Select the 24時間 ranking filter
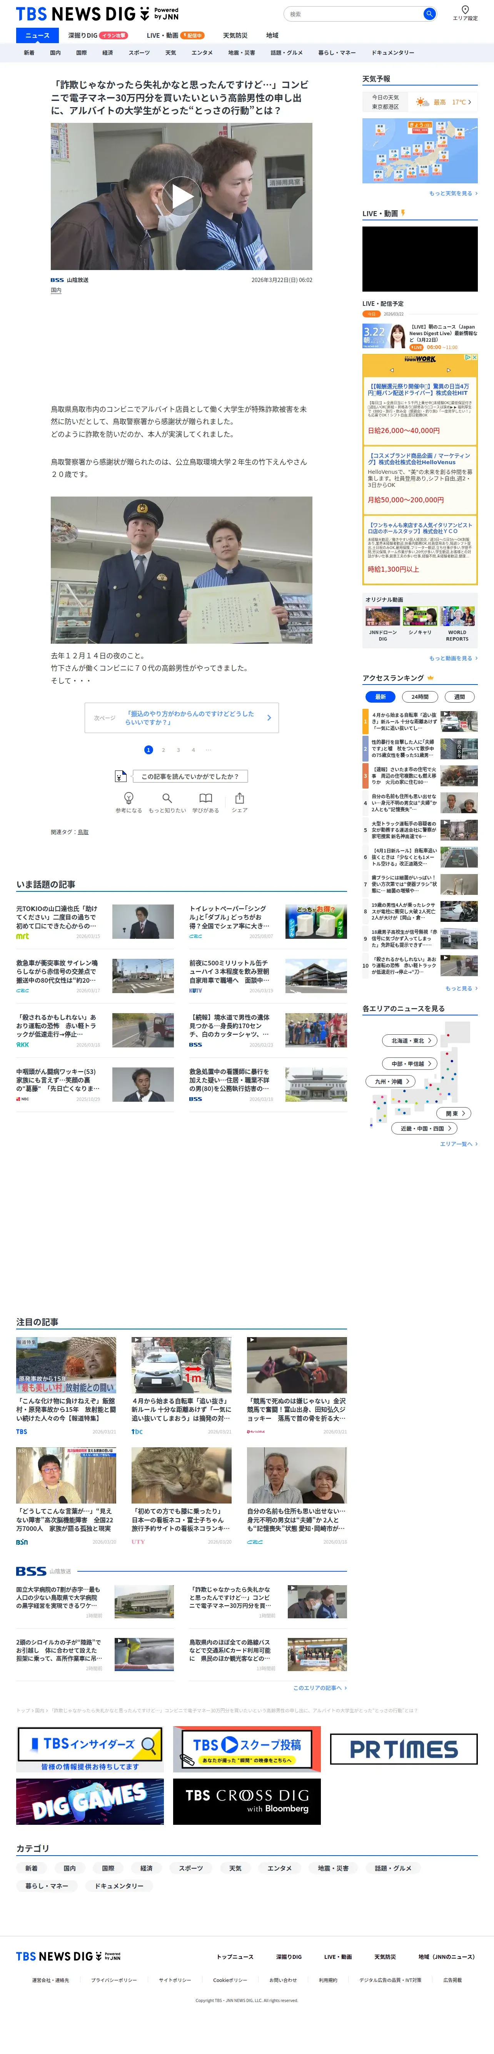Viewport: 494px width, 2054px height. click(x=420, y=697)
